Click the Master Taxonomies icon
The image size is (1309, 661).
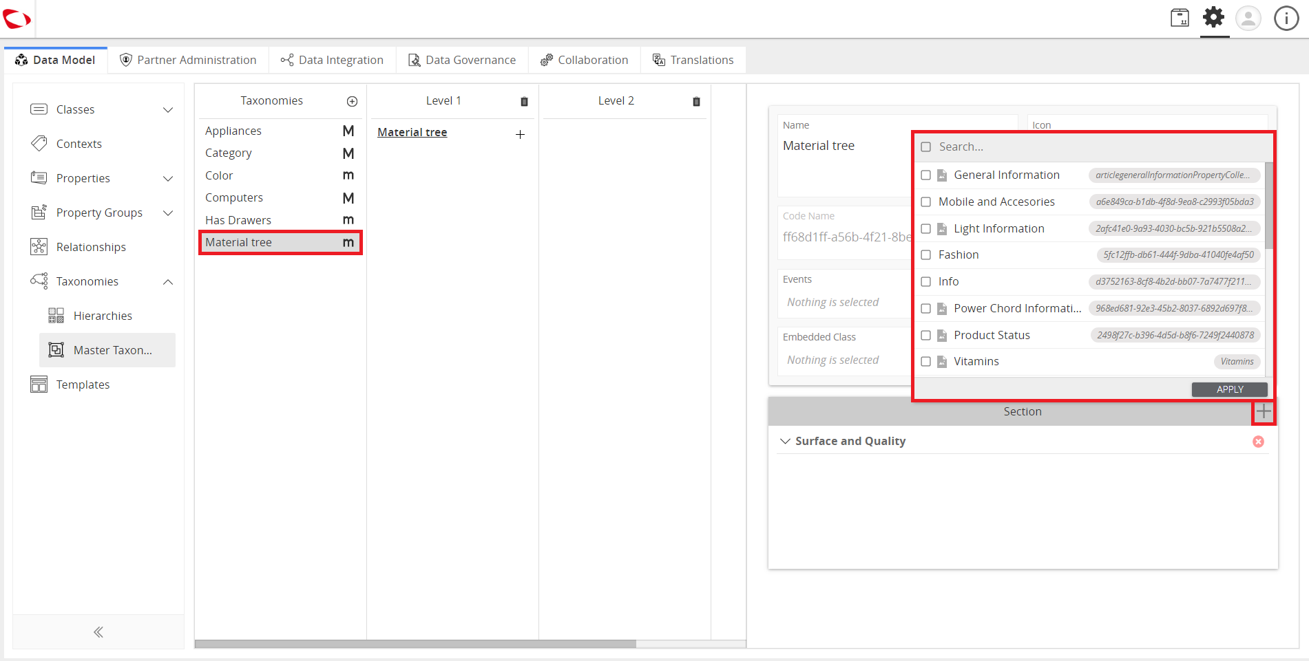[x=56, y=349]
